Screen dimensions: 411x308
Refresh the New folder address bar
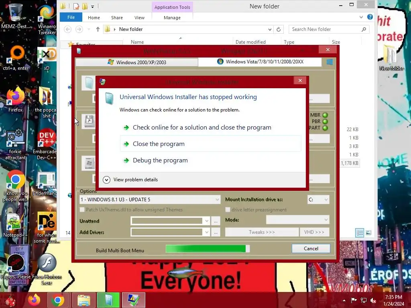click(279, 29)
